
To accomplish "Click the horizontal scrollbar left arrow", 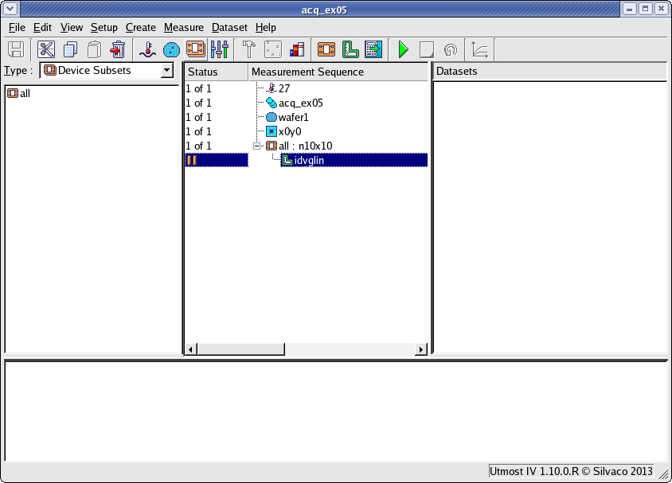I will tap(191, 349).
